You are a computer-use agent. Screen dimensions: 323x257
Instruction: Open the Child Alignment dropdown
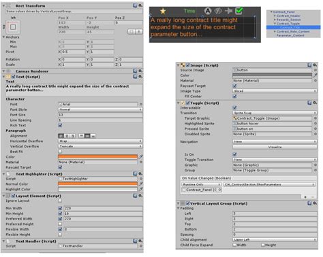pos(275,239)
